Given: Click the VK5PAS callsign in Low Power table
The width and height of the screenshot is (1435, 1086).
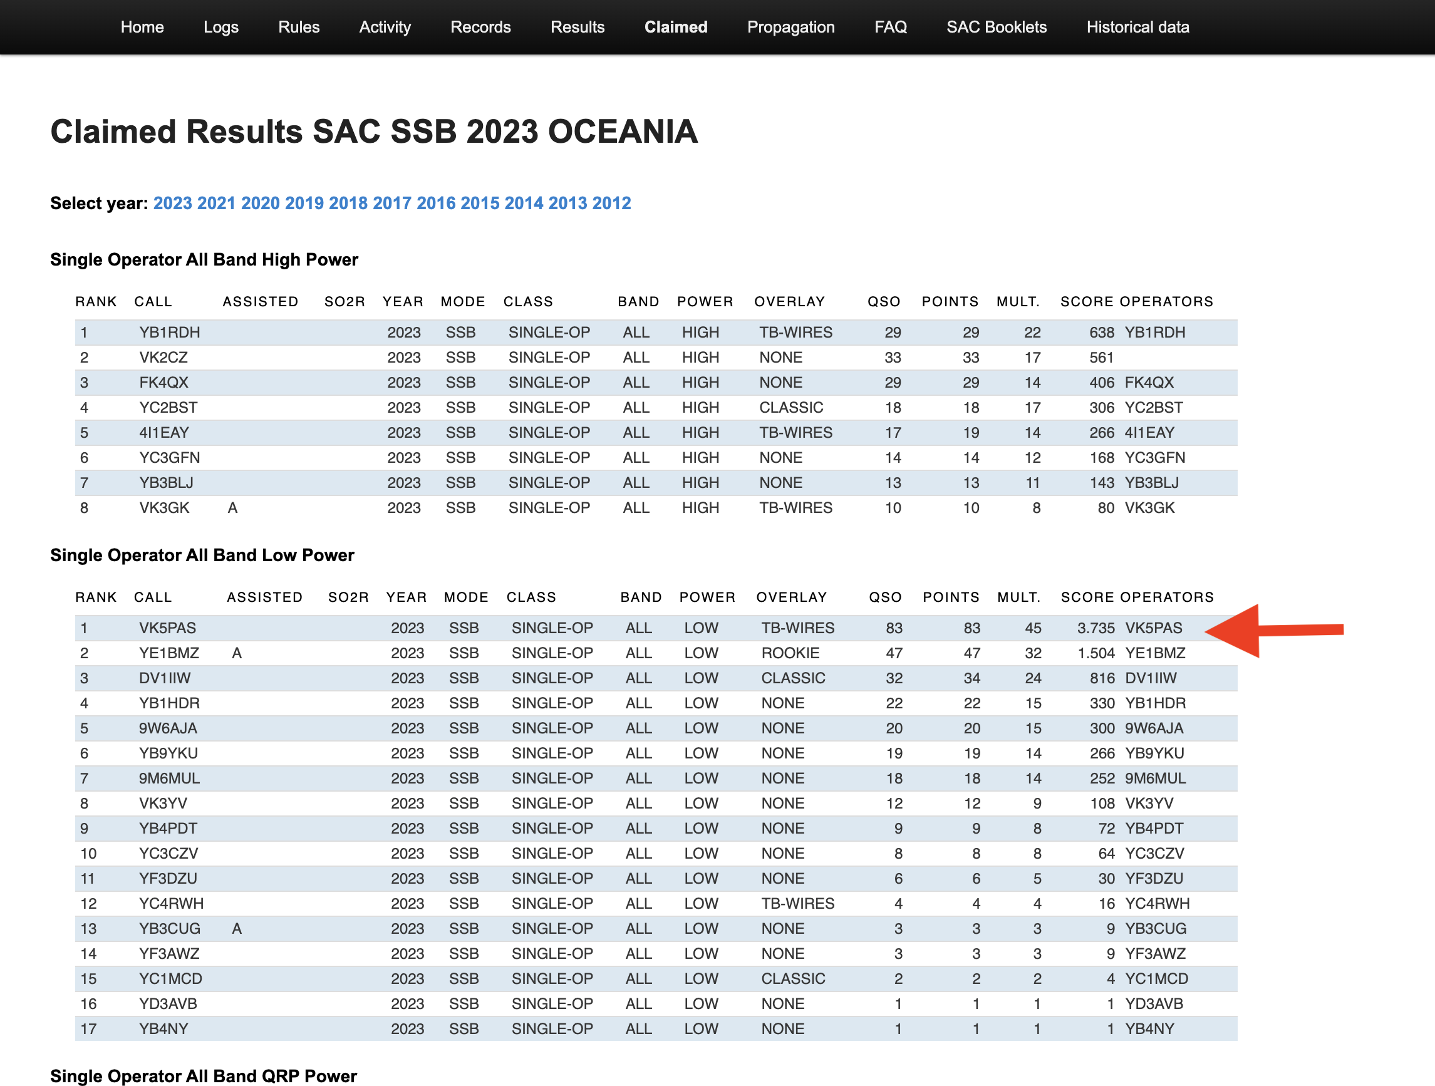Looking at the screenshot, I should 167,628.
